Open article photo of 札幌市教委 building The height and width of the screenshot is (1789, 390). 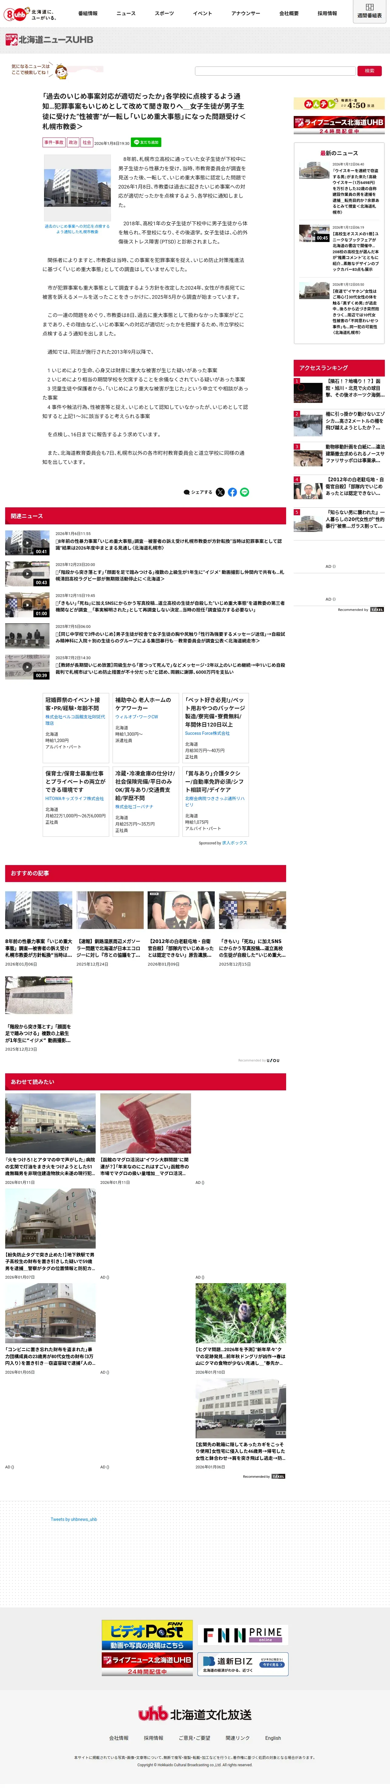tap(77, 188)
